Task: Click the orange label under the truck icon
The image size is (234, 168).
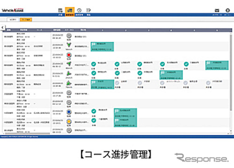Action: [x=70, y=15]
